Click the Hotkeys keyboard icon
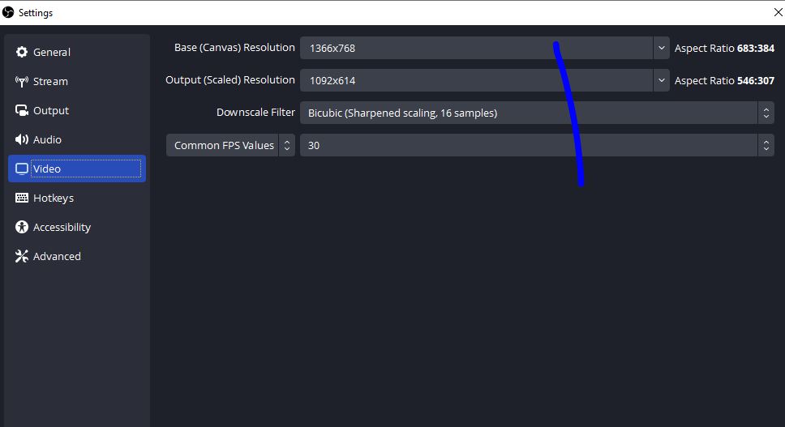The width and height of the screenshot is (785, 427). (22, 198)
